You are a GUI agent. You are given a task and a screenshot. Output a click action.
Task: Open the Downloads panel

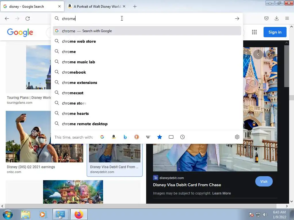276,18
